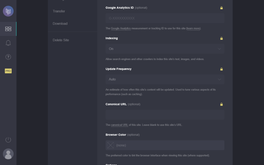The width and height of the screenshot is (264, 165).
Task: Click the lock icon beside Update Frequency
Action: [x=221, y=69]
